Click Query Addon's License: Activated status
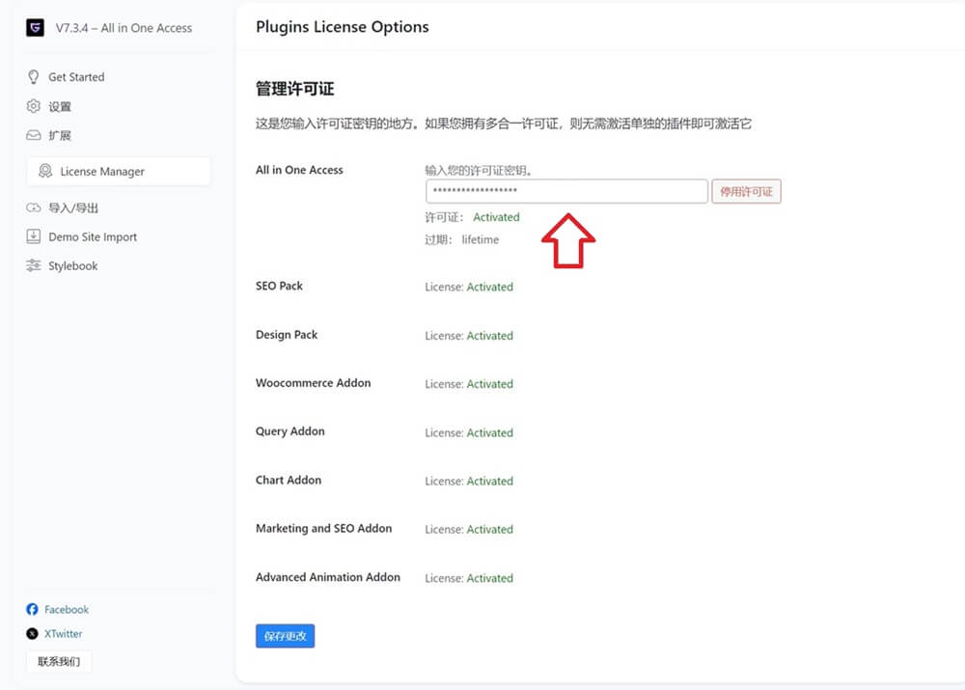965x690 pixels. pos(469,432)
